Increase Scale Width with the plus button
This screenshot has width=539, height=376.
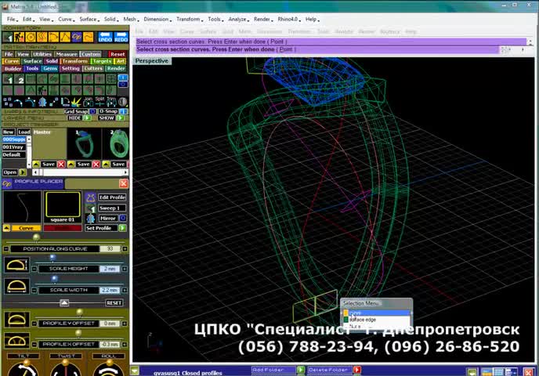pyautogui.click(x=125, y=291)
